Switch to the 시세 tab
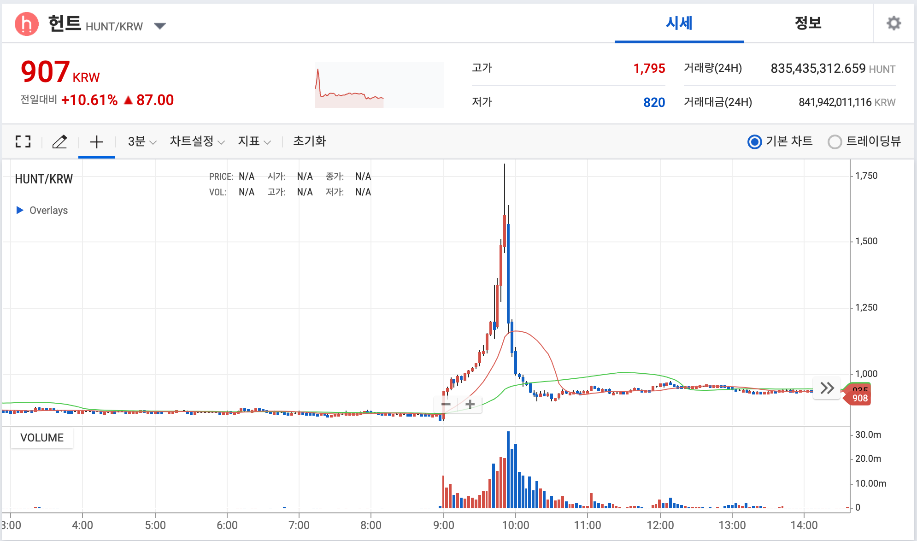917x541 pixels. tap(679, 23)
